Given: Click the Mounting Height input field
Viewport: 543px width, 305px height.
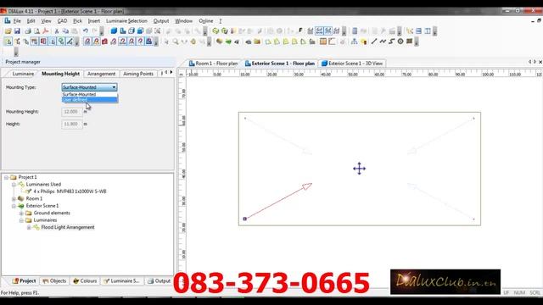Looking at the screenshot, I should click(x=72, y=112).
